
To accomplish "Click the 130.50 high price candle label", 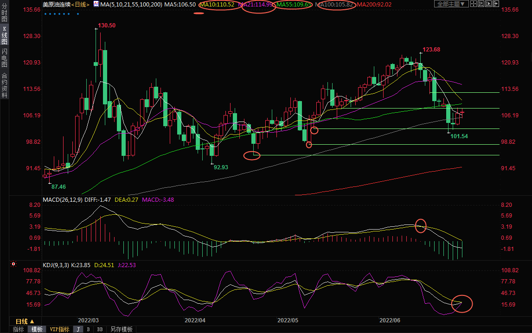I will point(107,26).
